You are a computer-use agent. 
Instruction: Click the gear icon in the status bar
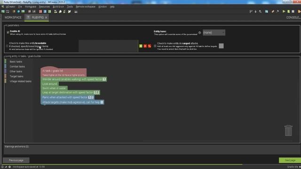9,167
